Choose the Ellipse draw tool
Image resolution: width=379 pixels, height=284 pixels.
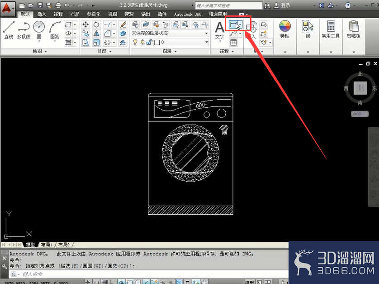pyautogui.click(x=68, y=33)
